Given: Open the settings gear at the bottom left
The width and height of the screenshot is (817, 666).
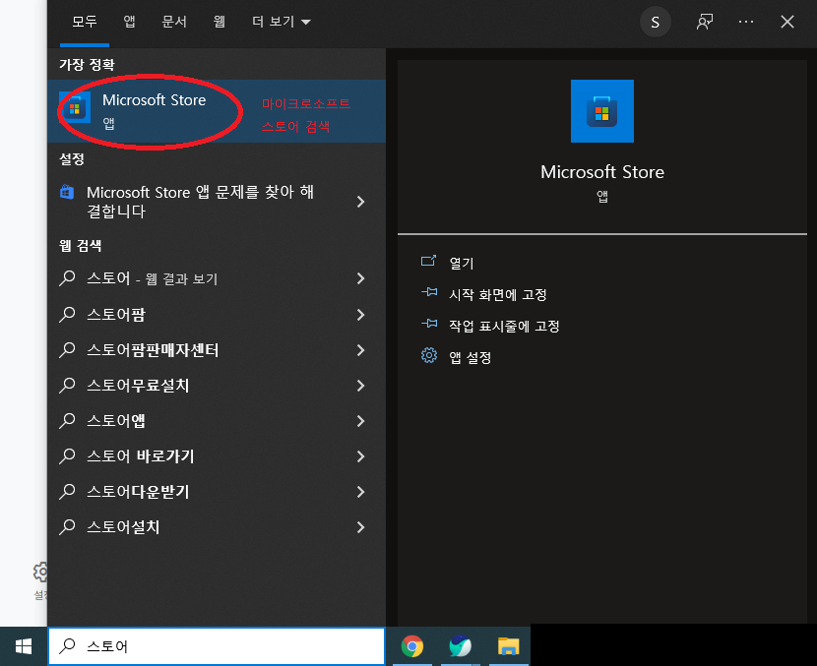Looking at the screenshot, I should pyautogui.click(x=40, y=574).
